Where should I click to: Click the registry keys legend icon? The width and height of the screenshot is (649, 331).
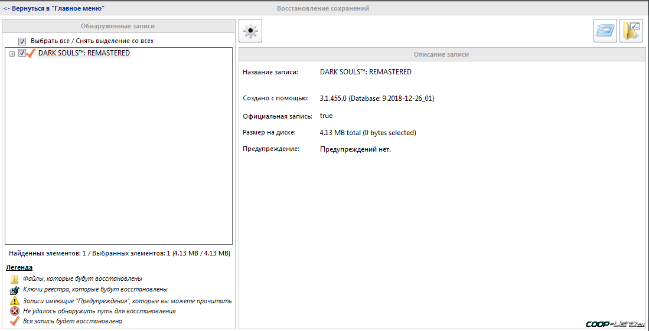click(x=15, y=290)
